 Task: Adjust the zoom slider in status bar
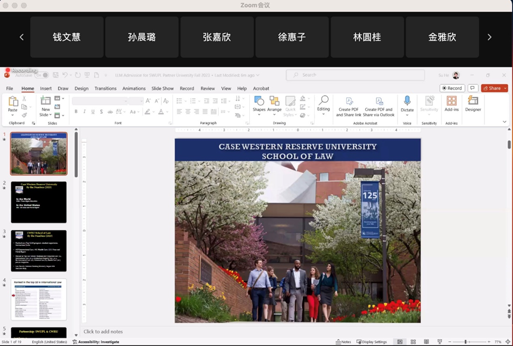tap(465, 342)
